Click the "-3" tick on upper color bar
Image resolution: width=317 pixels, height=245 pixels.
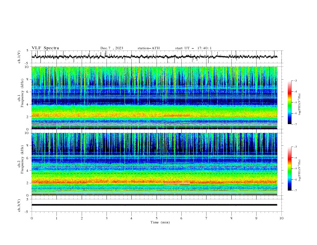click(295, 80)
